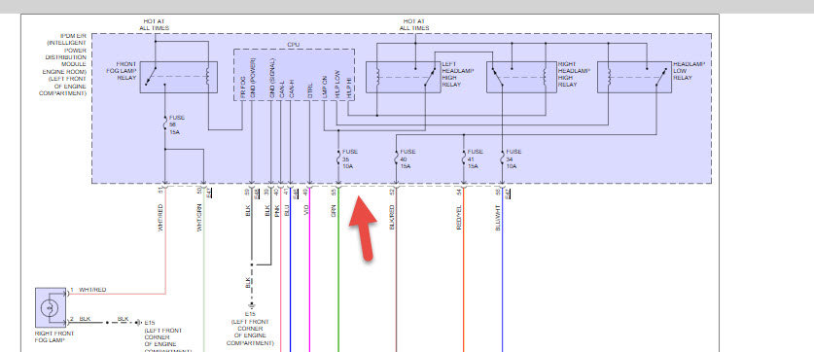
Task: Click the 'CAN-L' CPU pin label
Action: [x=281, y=90]
